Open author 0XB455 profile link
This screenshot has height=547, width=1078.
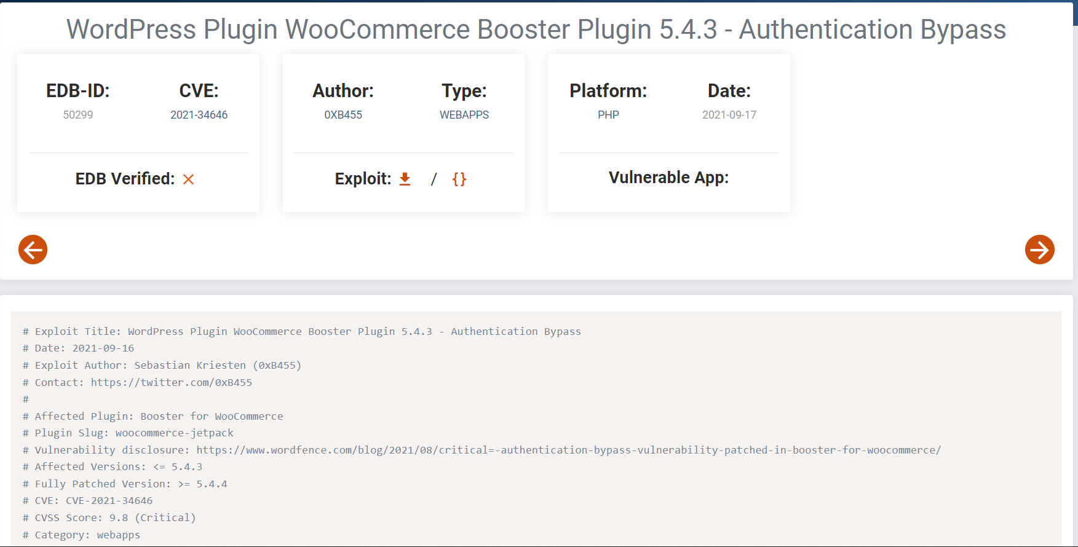[x=343, y=115]
